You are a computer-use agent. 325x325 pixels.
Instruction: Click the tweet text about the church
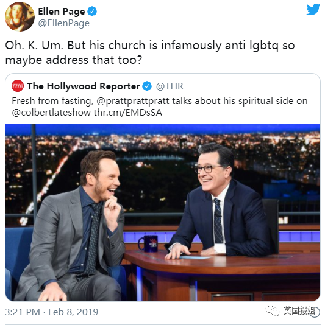tap(150, 53)
